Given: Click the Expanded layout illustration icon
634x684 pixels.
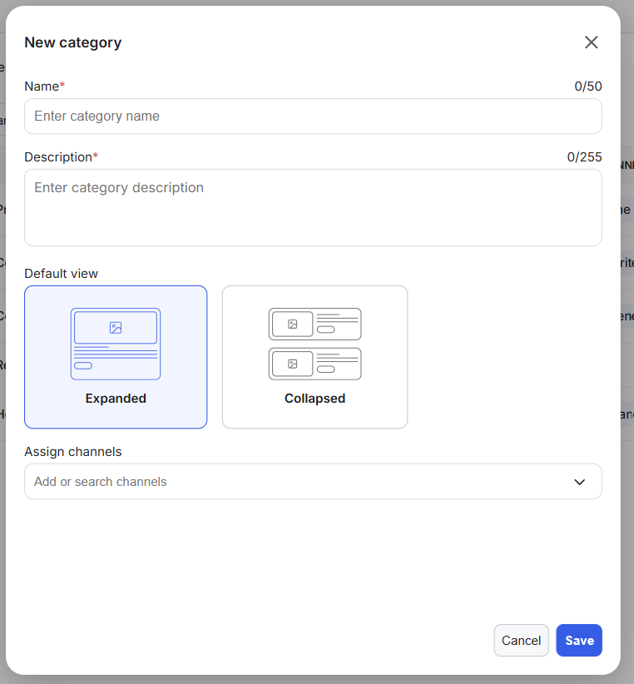Looking at the screenshot, I should pyautogui.click(x=116, y=344).
